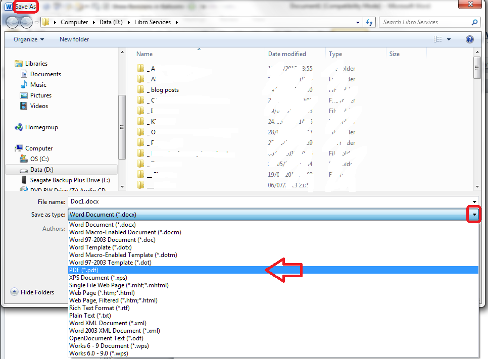Click in the File name text field
Screen dimensions: 488x359
[x=268, y=201]
